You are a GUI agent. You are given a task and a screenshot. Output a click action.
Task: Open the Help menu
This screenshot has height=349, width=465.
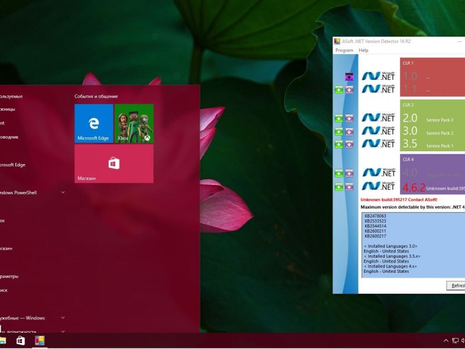(363, 51)
